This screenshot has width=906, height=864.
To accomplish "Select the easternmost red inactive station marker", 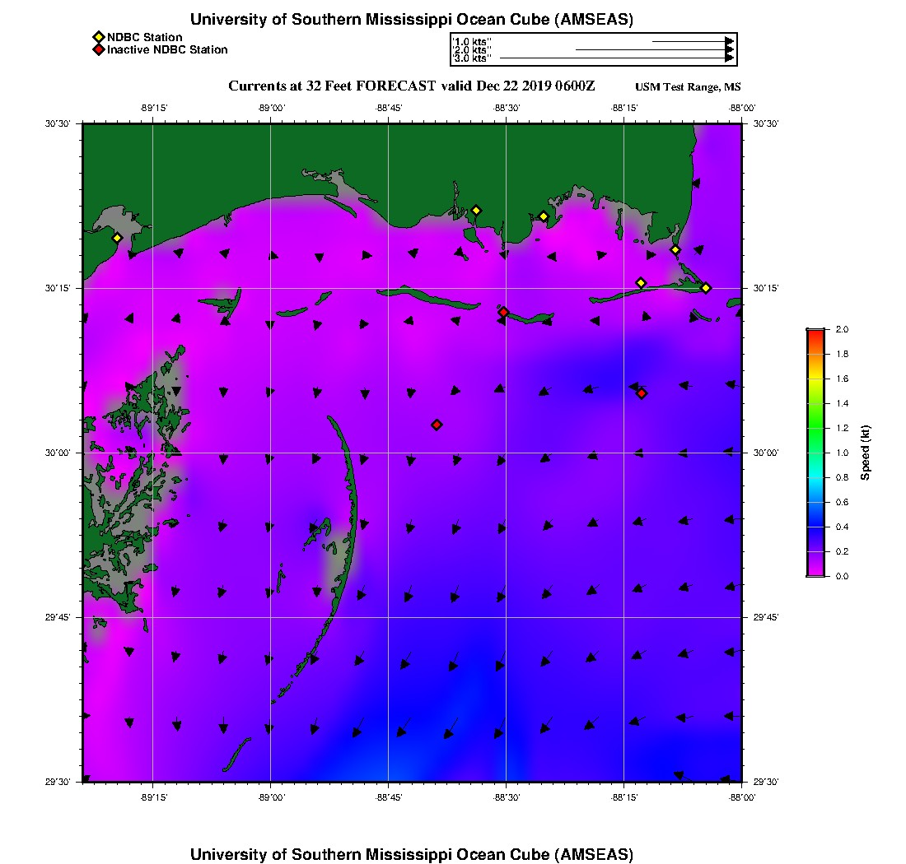I will coord(642,393).
